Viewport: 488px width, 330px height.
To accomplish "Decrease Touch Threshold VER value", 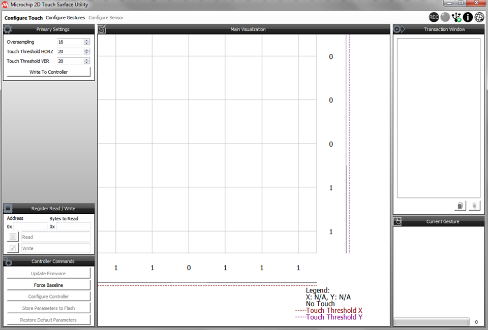I will pos(86,63).
